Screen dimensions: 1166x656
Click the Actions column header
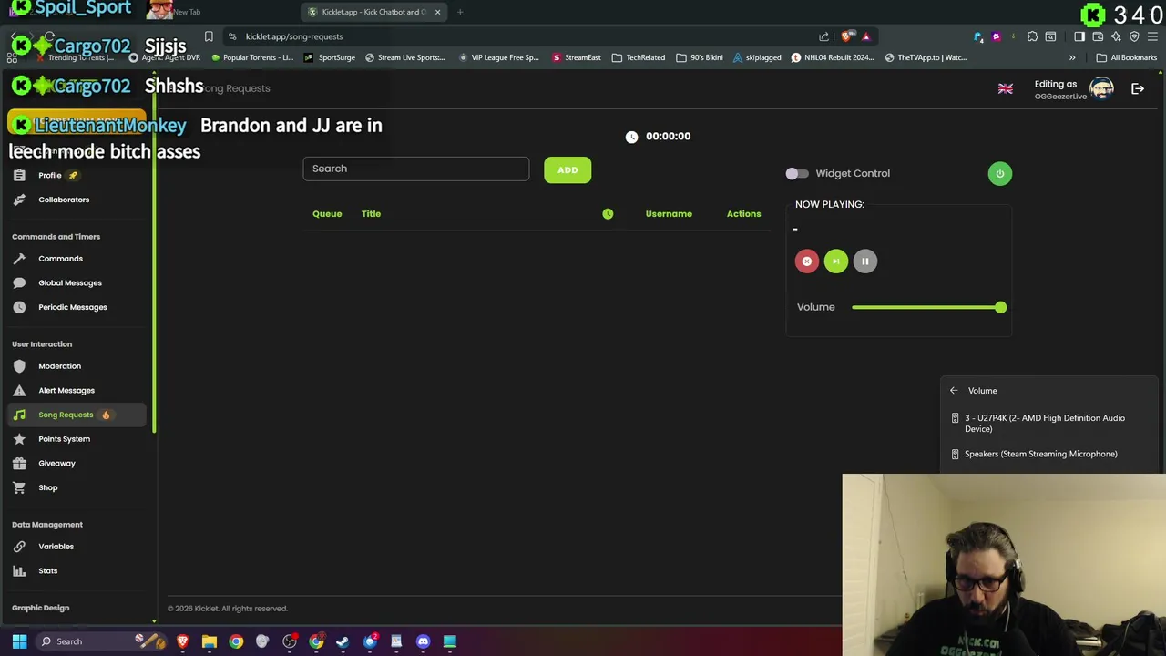point(743,214)
